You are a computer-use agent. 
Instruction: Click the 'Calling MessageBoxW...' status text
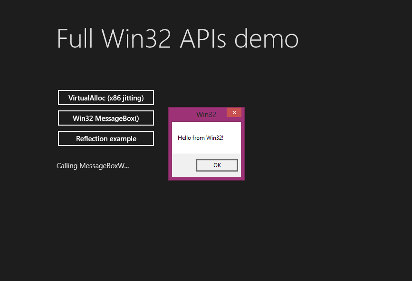click(x=93, y=166)
